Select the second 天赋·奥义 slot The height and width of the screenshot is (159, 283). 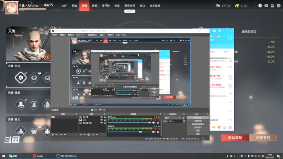[34, 131]
